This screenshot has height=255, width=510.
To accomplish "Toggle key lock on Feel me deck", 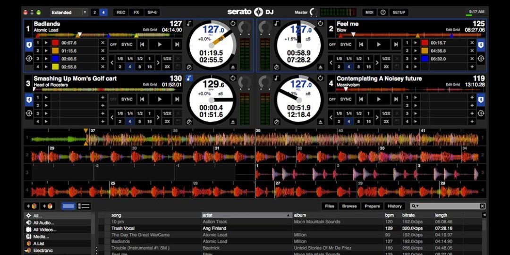I will [277, 24].
